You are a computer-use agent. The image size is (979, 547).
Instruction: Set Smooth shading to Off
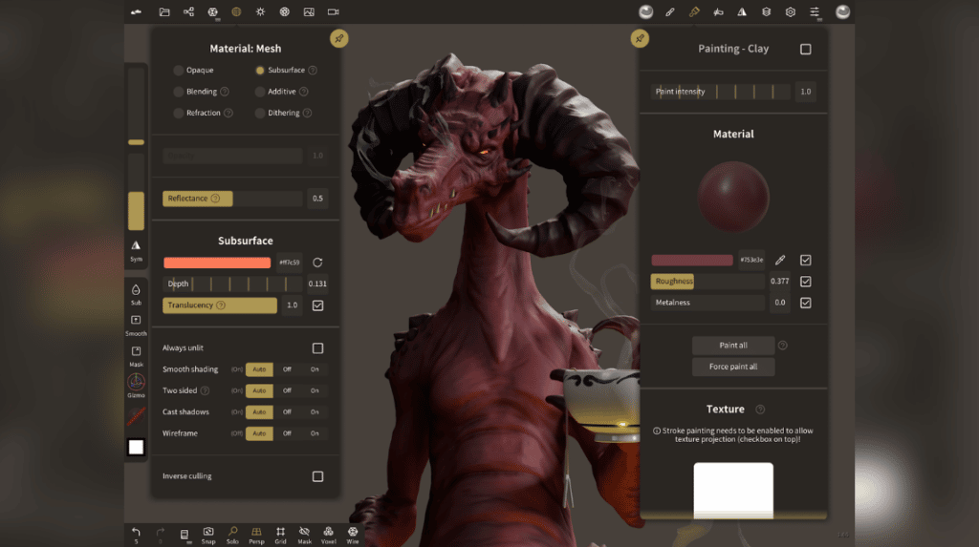point(287,369)
